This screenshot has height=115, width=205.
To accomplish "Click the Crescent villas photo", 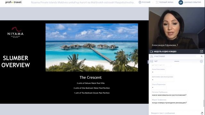I will pos(92,48).
